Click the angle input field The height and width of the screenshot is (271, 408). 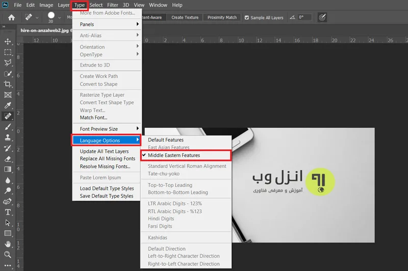tap(304, 17)
